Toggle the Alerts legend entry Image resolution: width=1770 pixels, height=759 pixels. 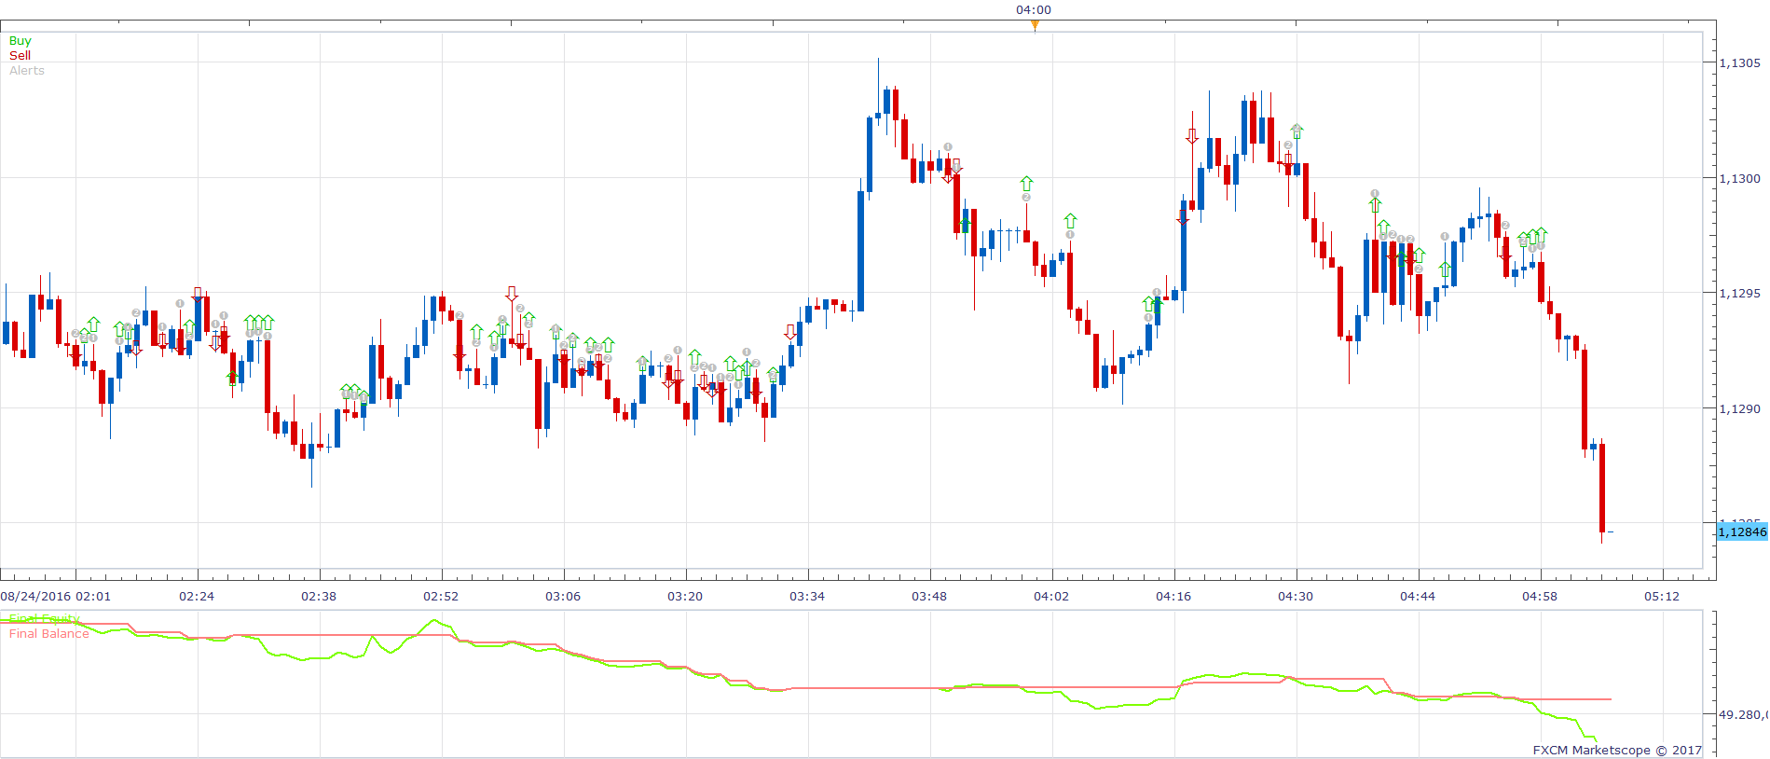point(27,71)
